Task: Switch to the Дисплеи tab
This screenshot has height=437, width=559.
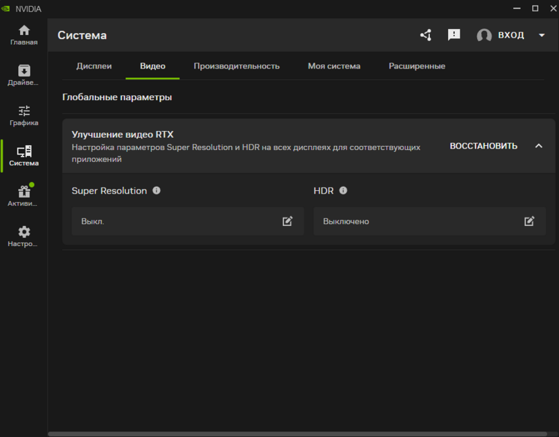Action: point(94,66)
